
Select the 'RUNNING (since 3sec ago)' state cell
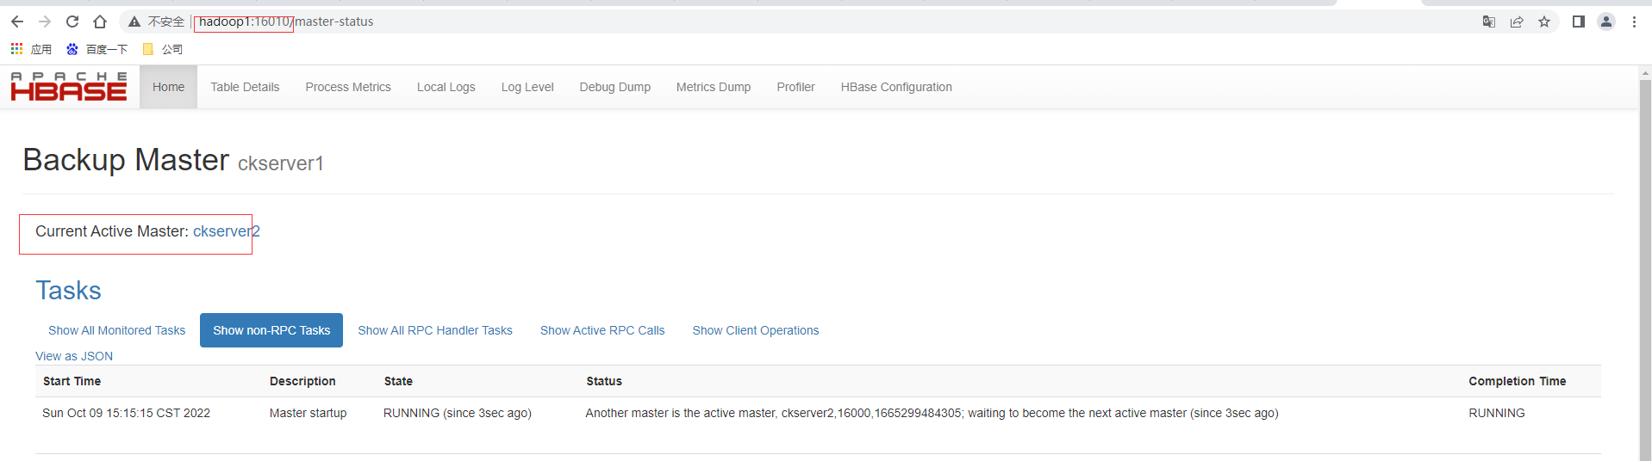pyautogui.click(x=458, y=413)
